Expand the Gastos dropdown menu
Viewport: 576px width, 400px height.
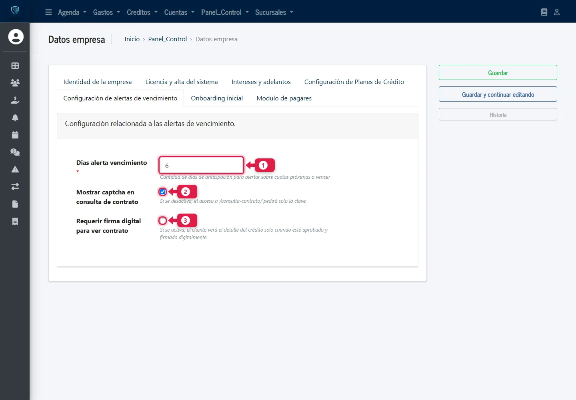[x=107, y=12]
